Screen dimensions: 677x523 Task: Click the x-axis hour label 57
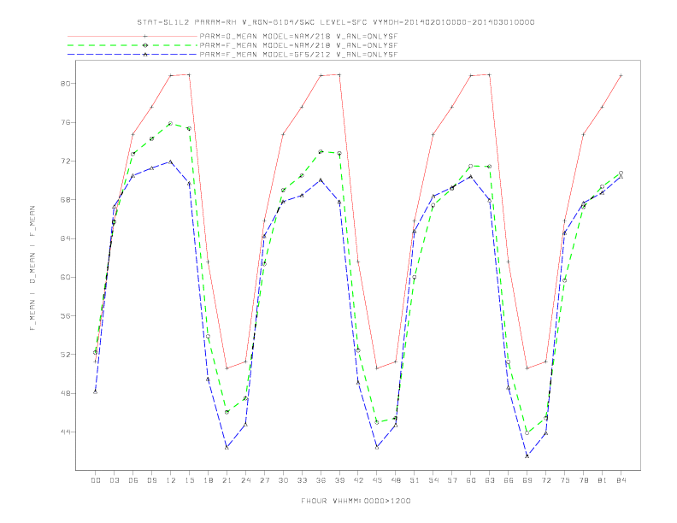coord(452,480)
